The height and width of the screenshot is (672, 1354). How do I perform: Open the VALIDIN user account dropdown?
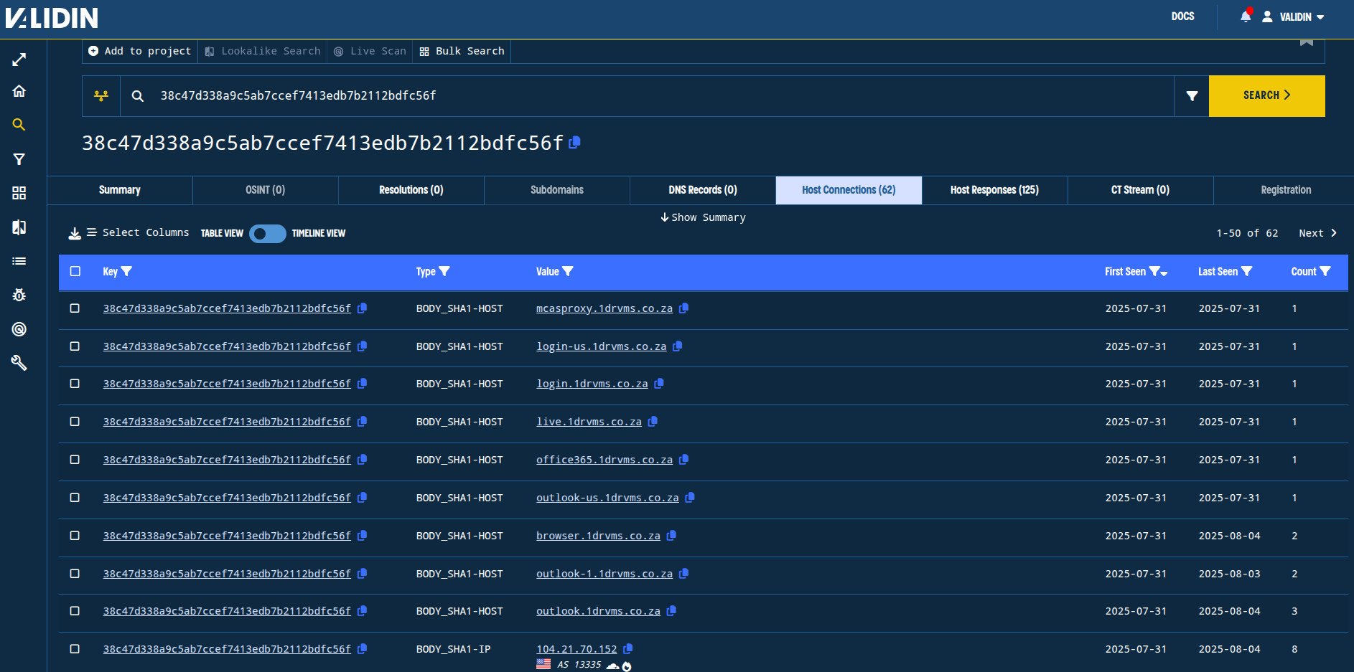pos(1294,16)
